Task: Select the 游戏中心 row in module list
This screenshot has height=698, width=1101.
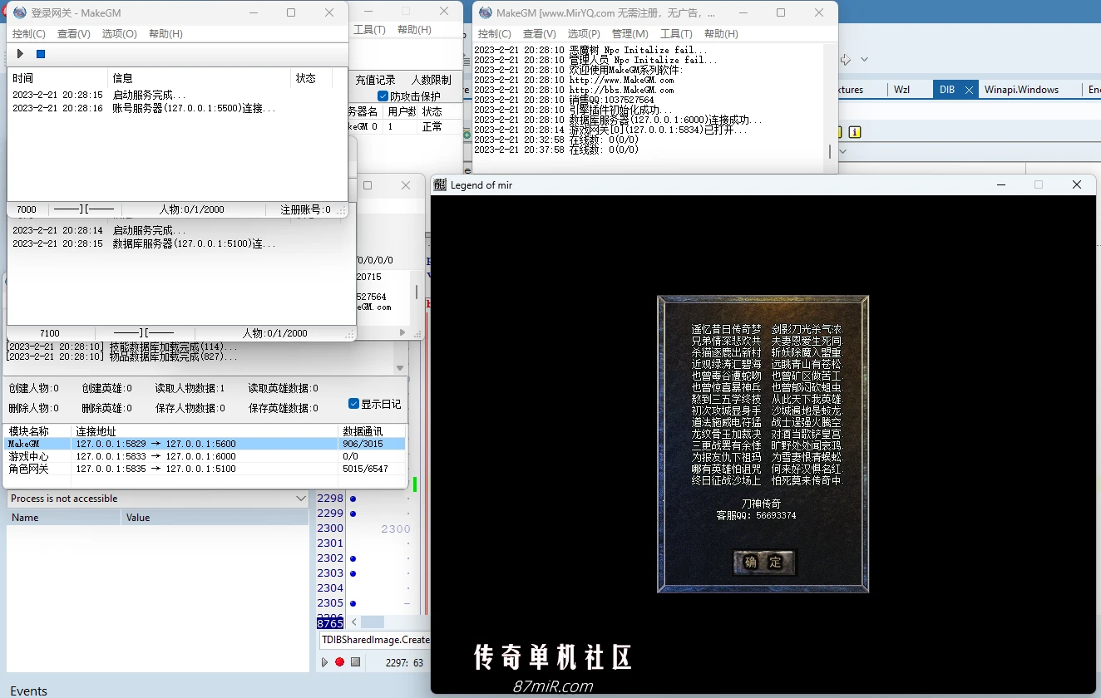Action: click(205, 456)
